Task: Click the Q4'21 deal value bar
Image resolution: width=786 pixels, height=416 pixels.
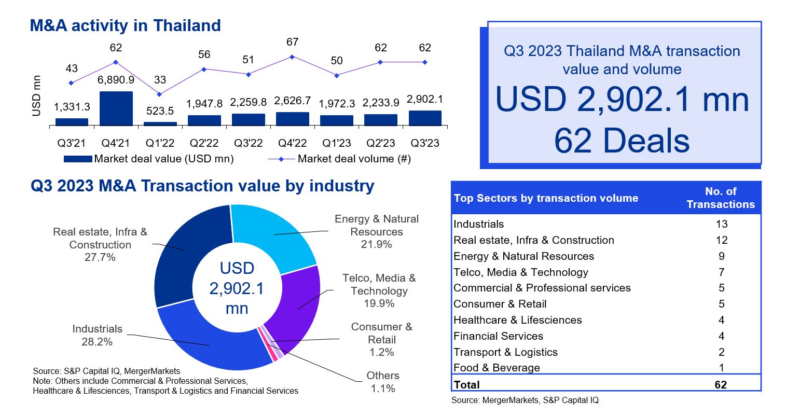Action: tap(116, 108)
